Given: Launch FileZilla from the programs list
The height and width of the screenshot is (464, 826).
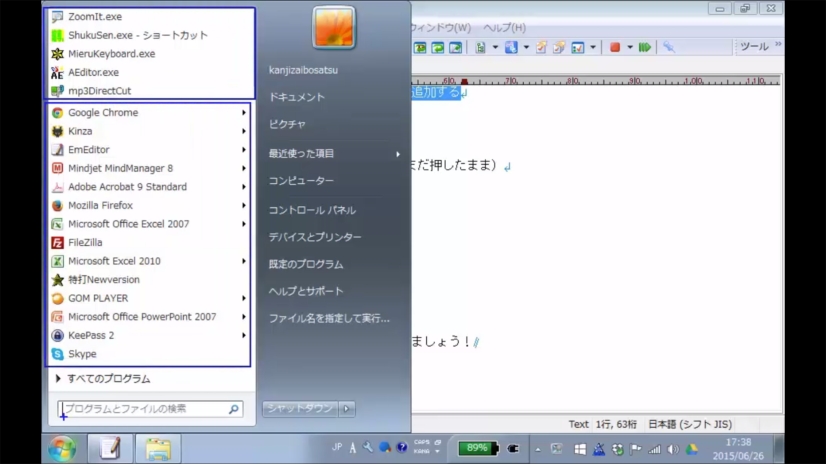Looking at the screenshot, I should 85,243.
